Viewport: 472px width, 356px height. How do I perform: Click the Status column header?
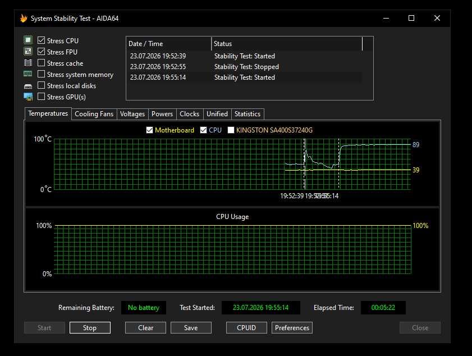click(287, 44)
